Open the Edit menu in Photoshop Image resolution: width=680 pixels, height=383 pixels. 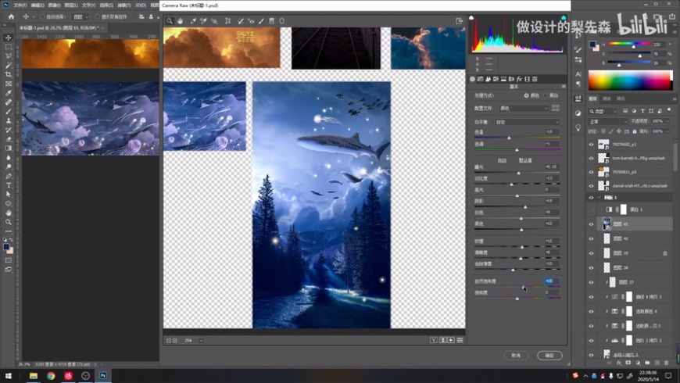[x=38, y=5]
